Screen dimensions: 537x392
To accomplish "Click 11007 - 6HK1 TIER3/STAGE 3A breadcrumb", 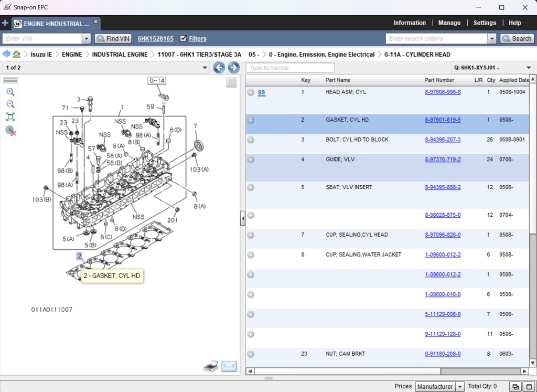I will pyautogui.click(x=199, y=55).
